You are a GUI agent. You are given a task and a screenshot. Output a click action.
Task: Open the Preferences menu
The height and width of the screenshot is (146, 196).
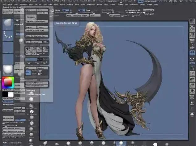click(91, 5)
